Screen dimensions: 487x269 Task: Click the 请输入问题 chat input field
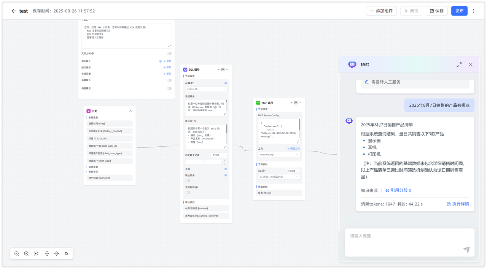pyautogui.click(x=403, y=236)
